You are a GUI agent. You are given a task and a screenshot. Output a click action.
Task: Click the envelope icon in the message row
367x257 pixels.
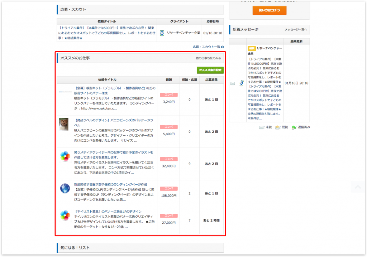pyautogui.click(x=233, y=83)
